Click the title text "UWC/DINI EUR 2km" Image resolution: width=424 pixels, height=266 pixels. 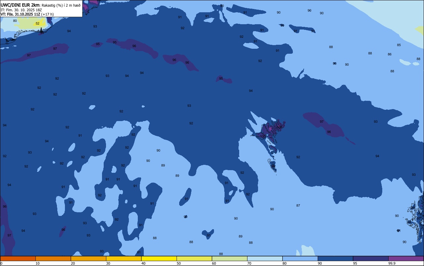click(20, 5)
